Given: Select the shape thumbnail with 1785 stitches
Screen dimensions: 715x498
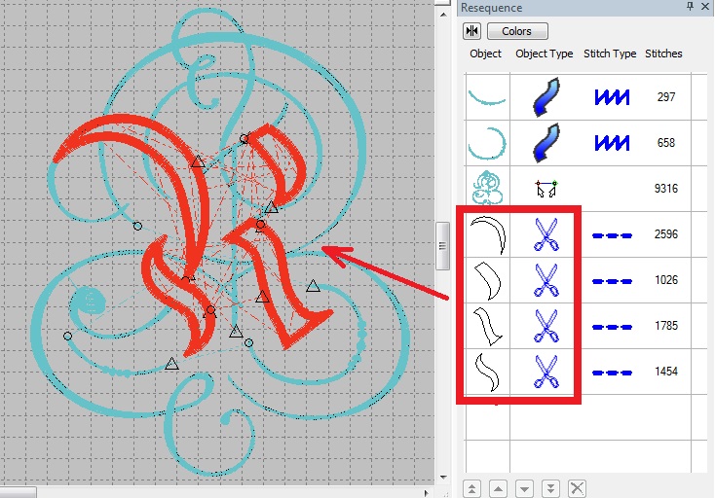Looking at the screenshot, I should (488, 327).
